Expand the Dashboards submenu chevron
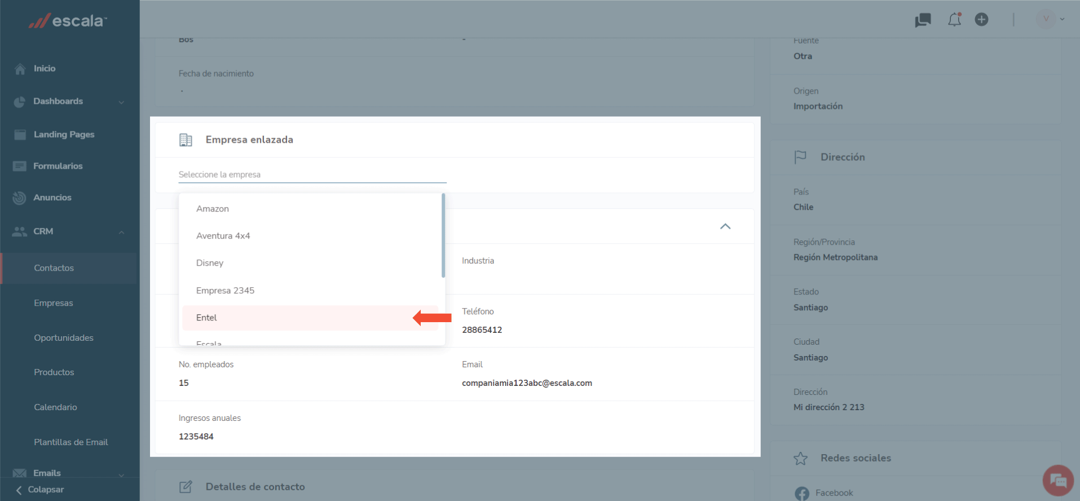Image resolution: width=1080 pixels, height=501 pixels. pos(121,102)
